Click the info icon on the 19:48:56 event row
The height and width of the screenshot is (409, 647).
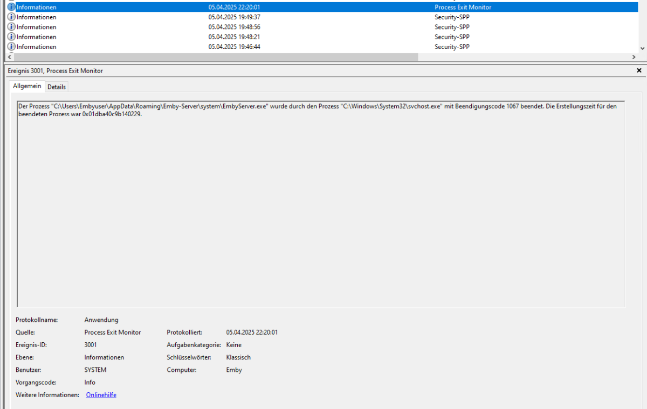(11, 27)
